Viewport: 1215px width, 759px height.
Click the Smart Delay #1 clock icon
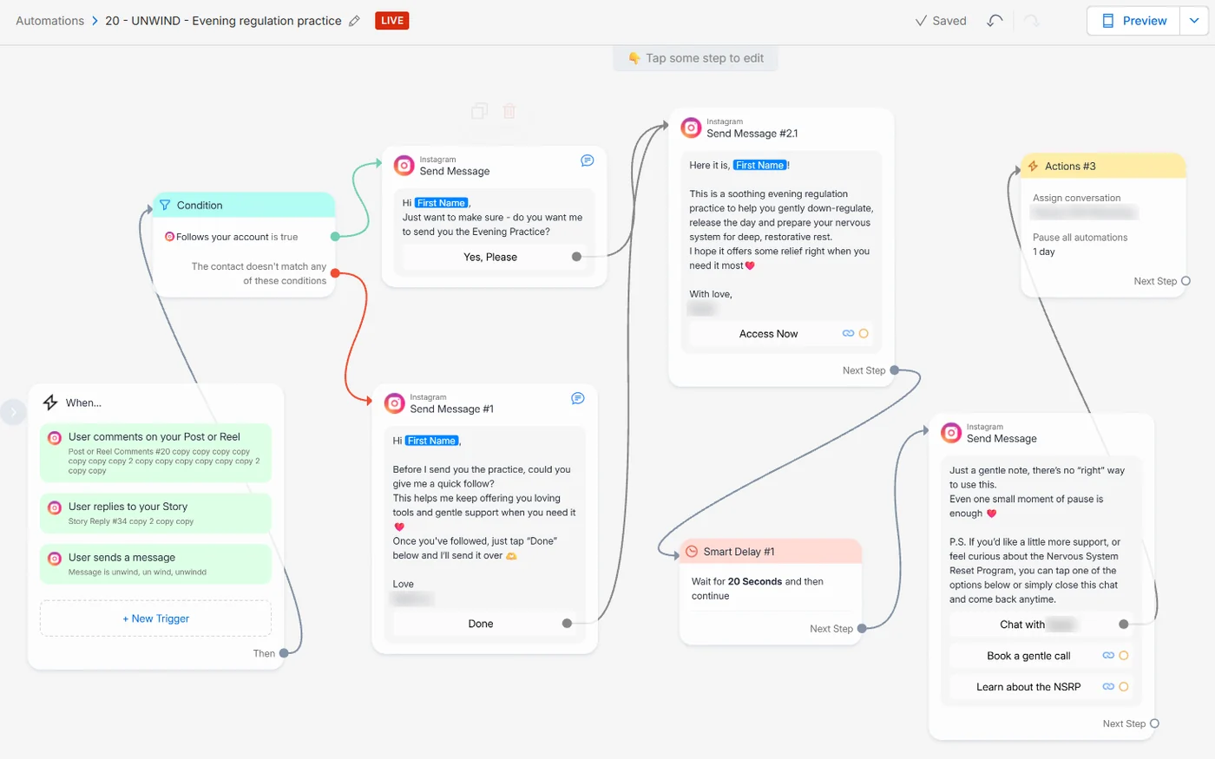[x=692, y=552]
